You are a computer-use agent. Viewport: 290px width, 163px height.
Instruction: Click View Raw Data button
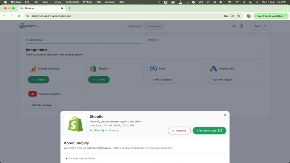click(210, 130)
